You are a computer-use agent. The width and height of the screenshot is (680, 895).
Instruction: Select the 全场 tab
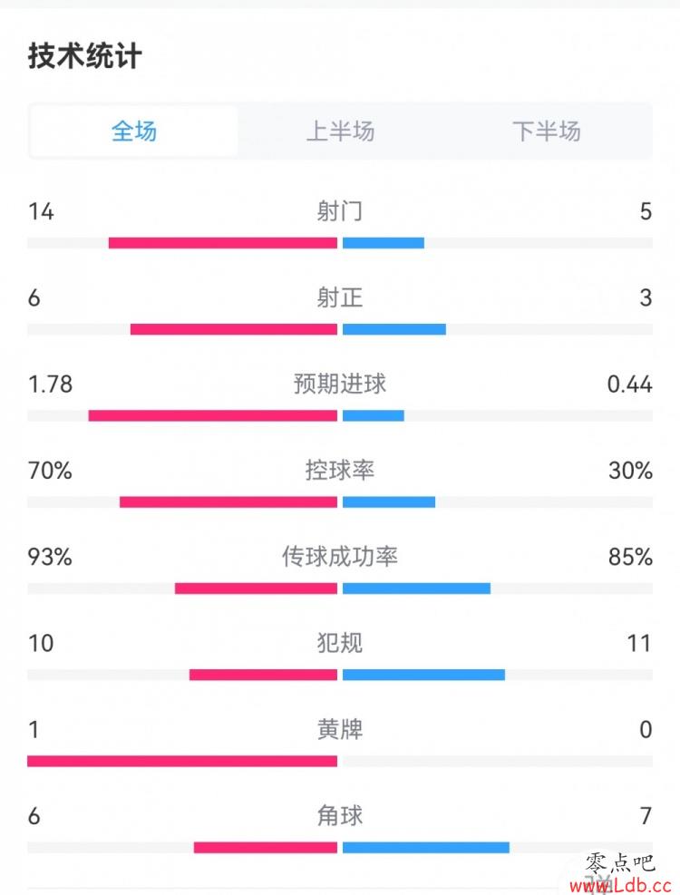(x=133, y=131)
